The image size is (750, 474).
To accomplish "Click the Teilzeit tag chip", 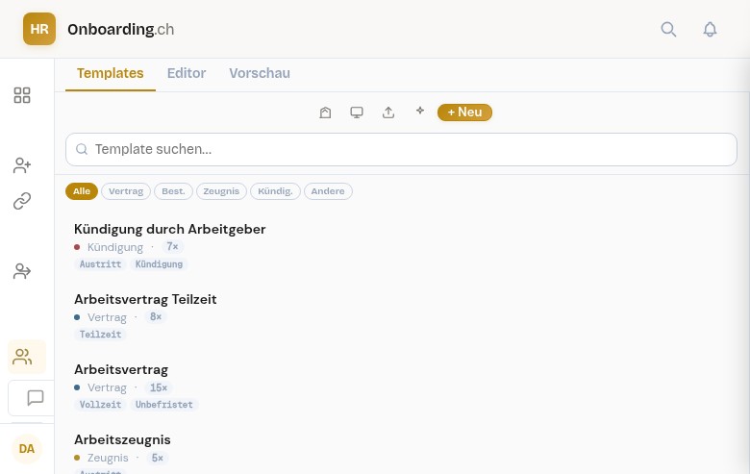I will [x=100, y=335].
